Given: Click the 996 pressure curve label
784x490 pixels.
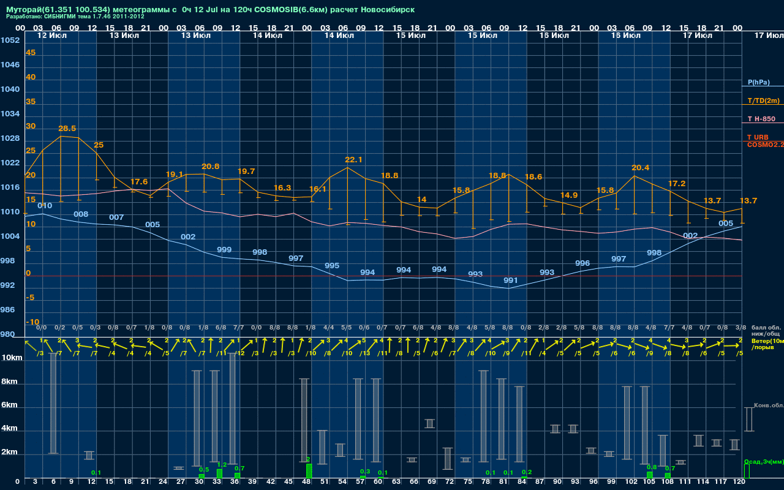Looking at the screenshot, I should click(582, 263).
